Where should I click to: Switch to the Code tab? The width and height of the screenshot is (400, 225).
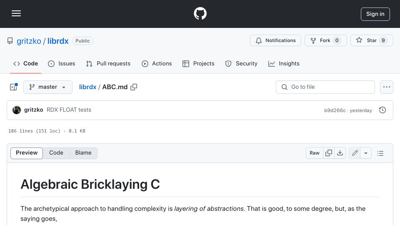[26, 63]
